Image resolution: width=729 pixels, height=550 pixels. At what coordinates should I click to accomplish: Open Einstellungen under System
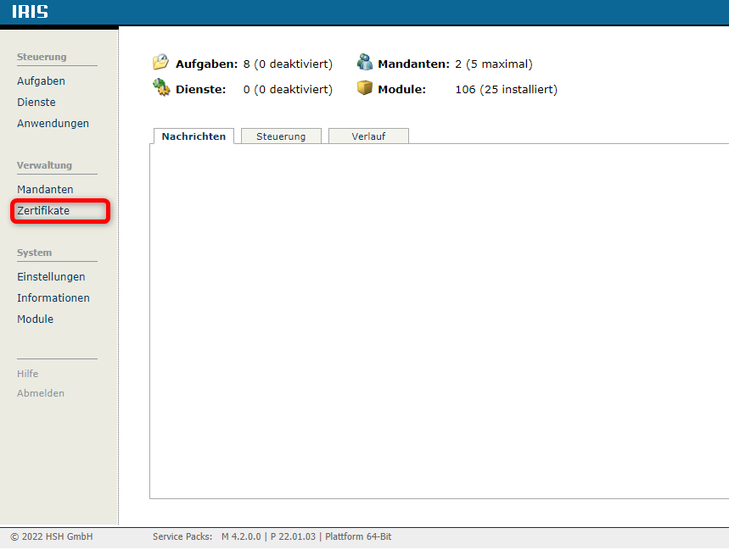pyautogui.click(x=51, y=277)
